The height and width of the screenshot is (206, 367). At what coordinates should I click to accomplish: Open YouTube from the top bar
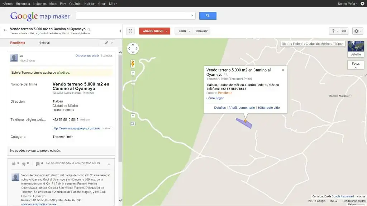pos(75,4)
